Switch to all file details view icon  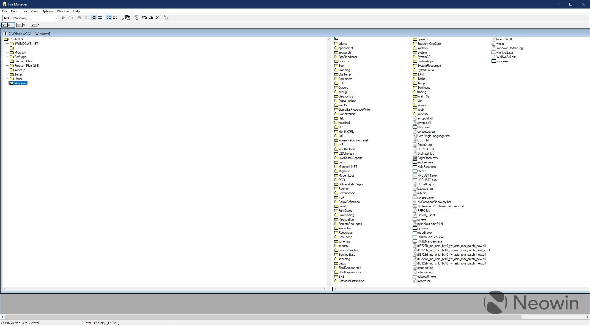tap(100, 18)
